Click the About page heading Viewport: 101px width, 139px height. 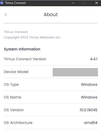pyautogui.click(x=51, y=15)
